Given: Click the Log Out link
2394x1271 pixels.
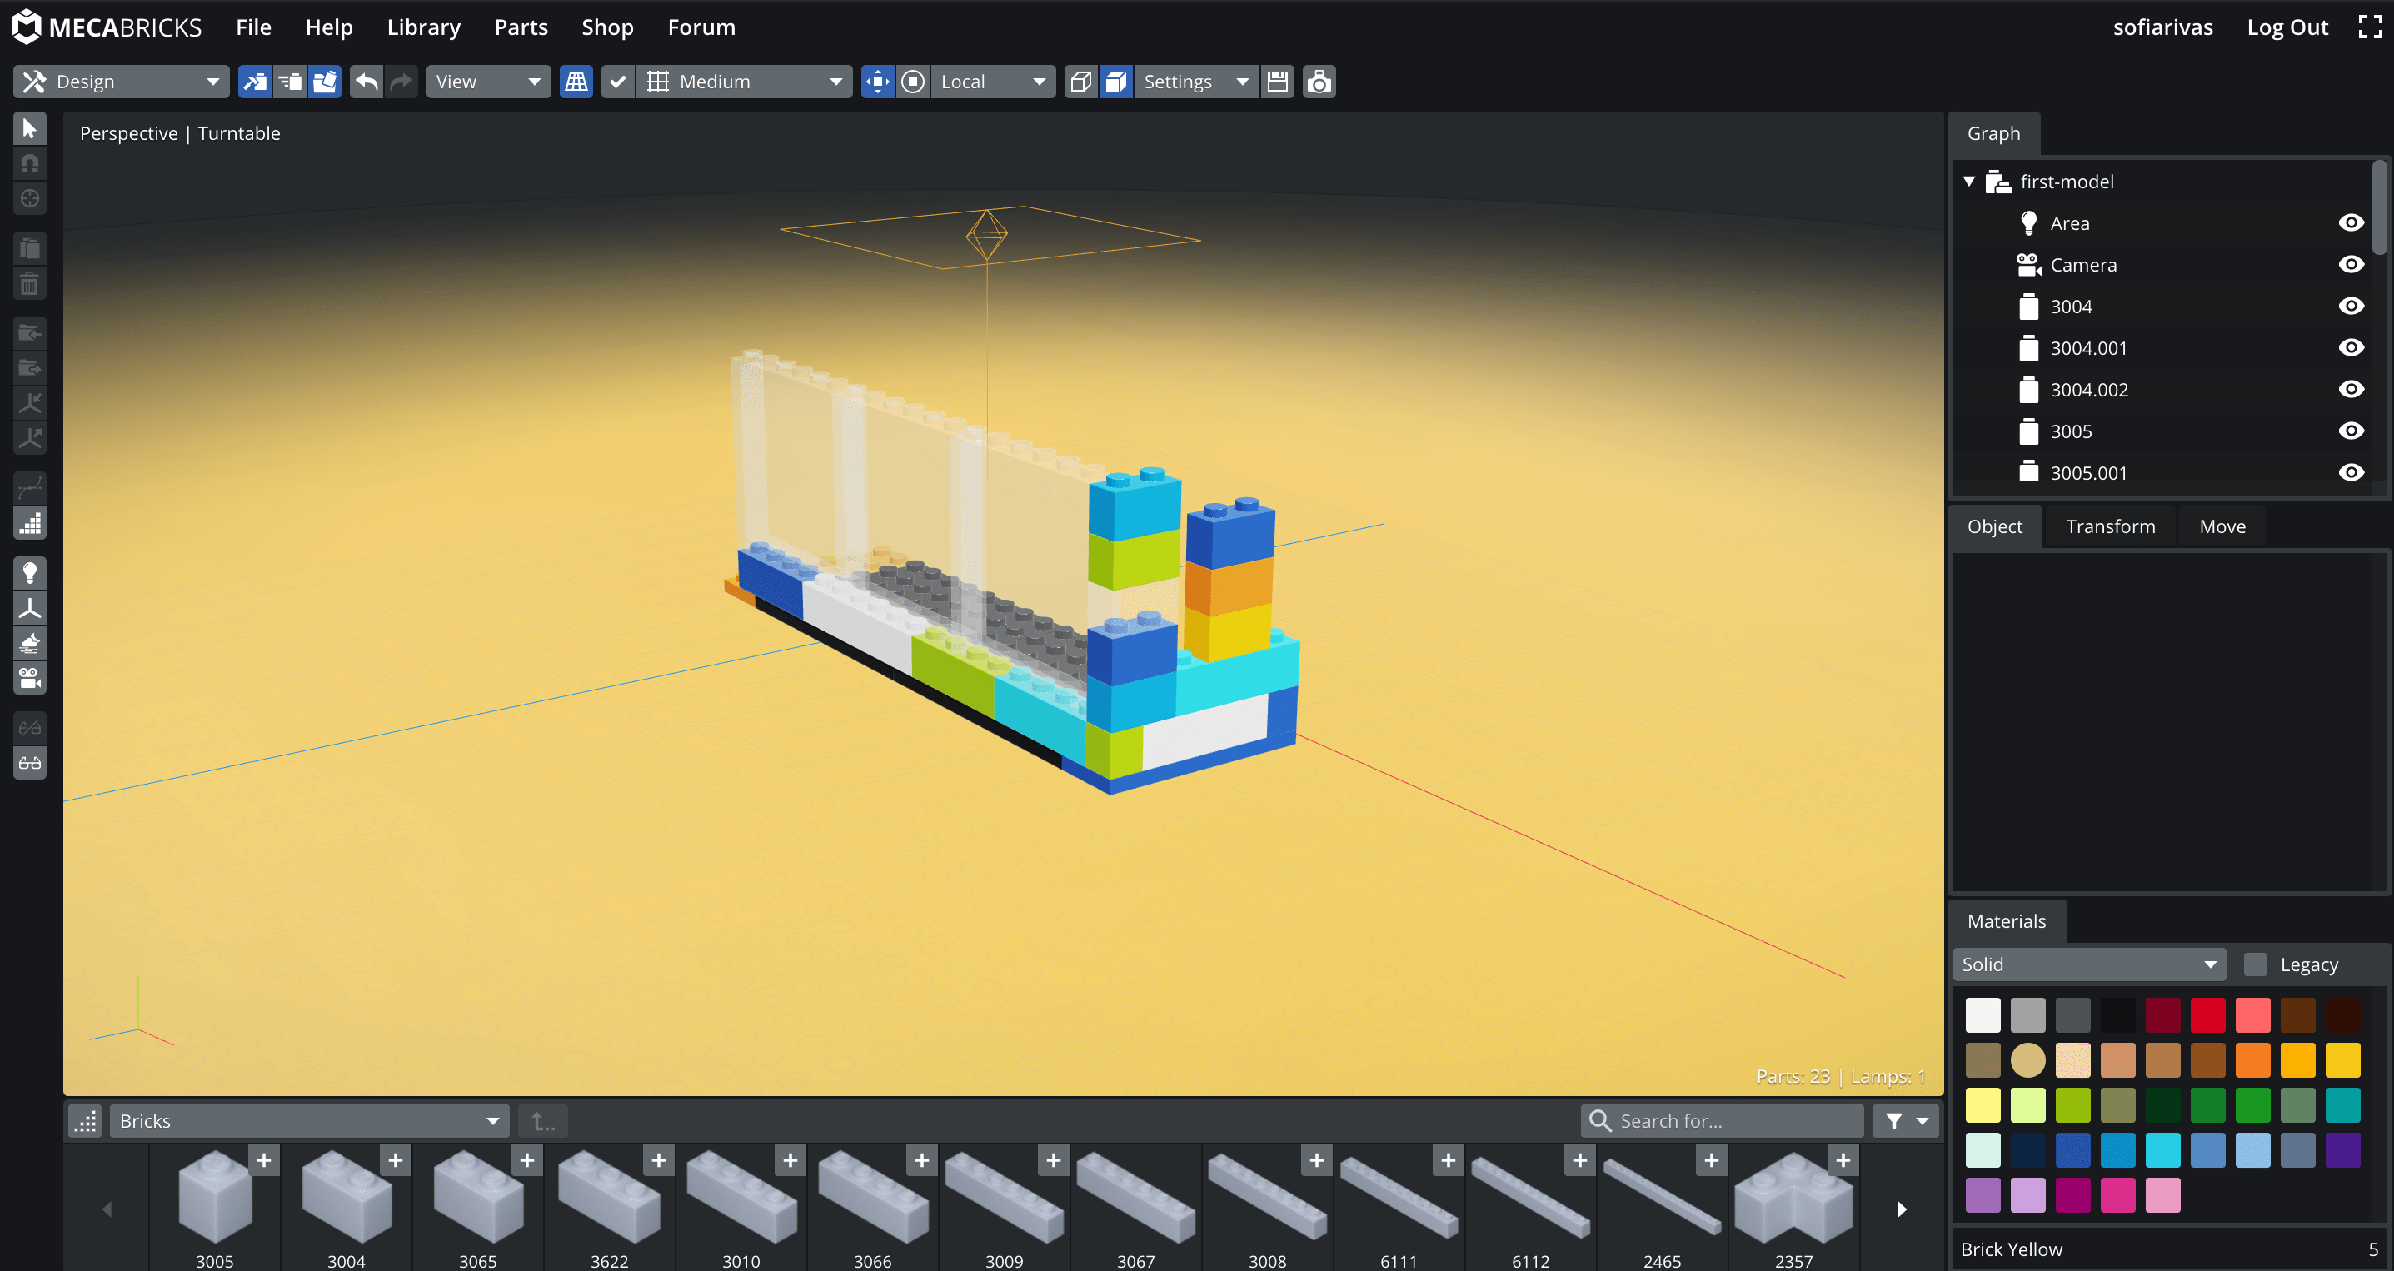Looking at the screenshot, I should (2287, 27).
